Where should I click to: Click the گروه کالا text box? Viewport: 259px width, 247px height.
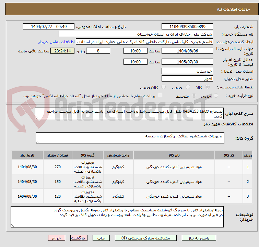coord(130,138)
